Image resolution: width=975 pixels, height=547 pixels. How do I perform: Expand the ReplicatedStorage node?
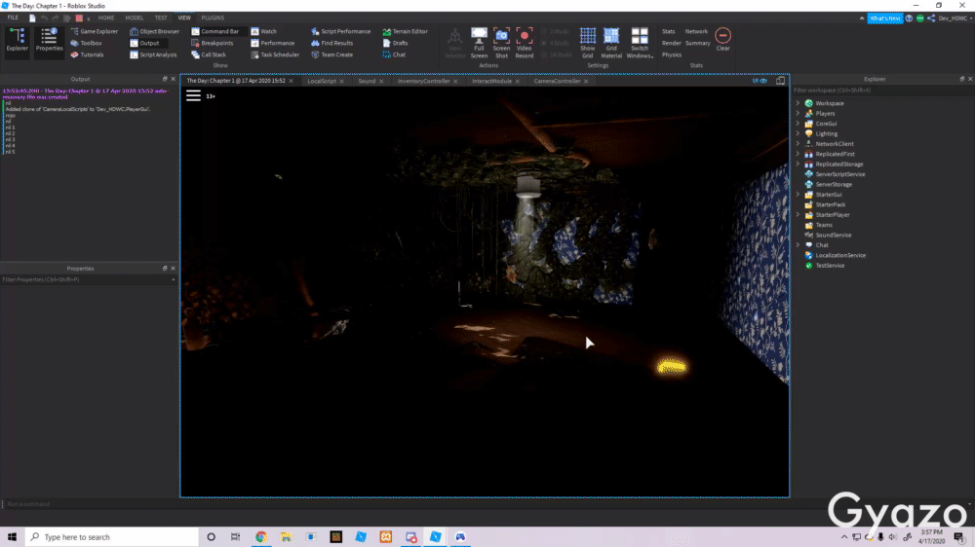pos(798,164)
